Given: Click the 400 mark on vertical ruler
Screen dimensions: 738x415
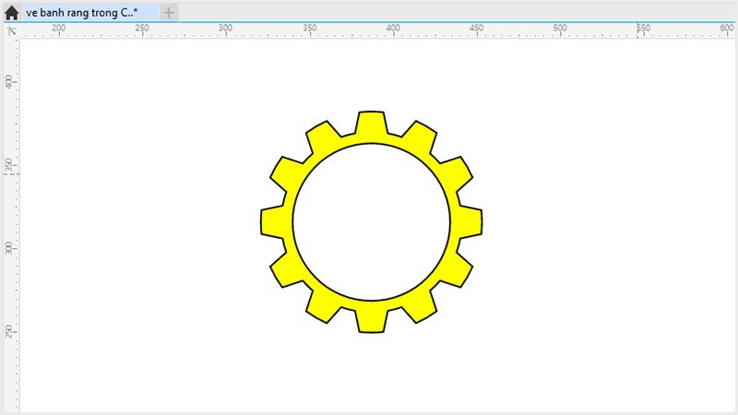Looking at the screenshot, I should pos(10,81).
